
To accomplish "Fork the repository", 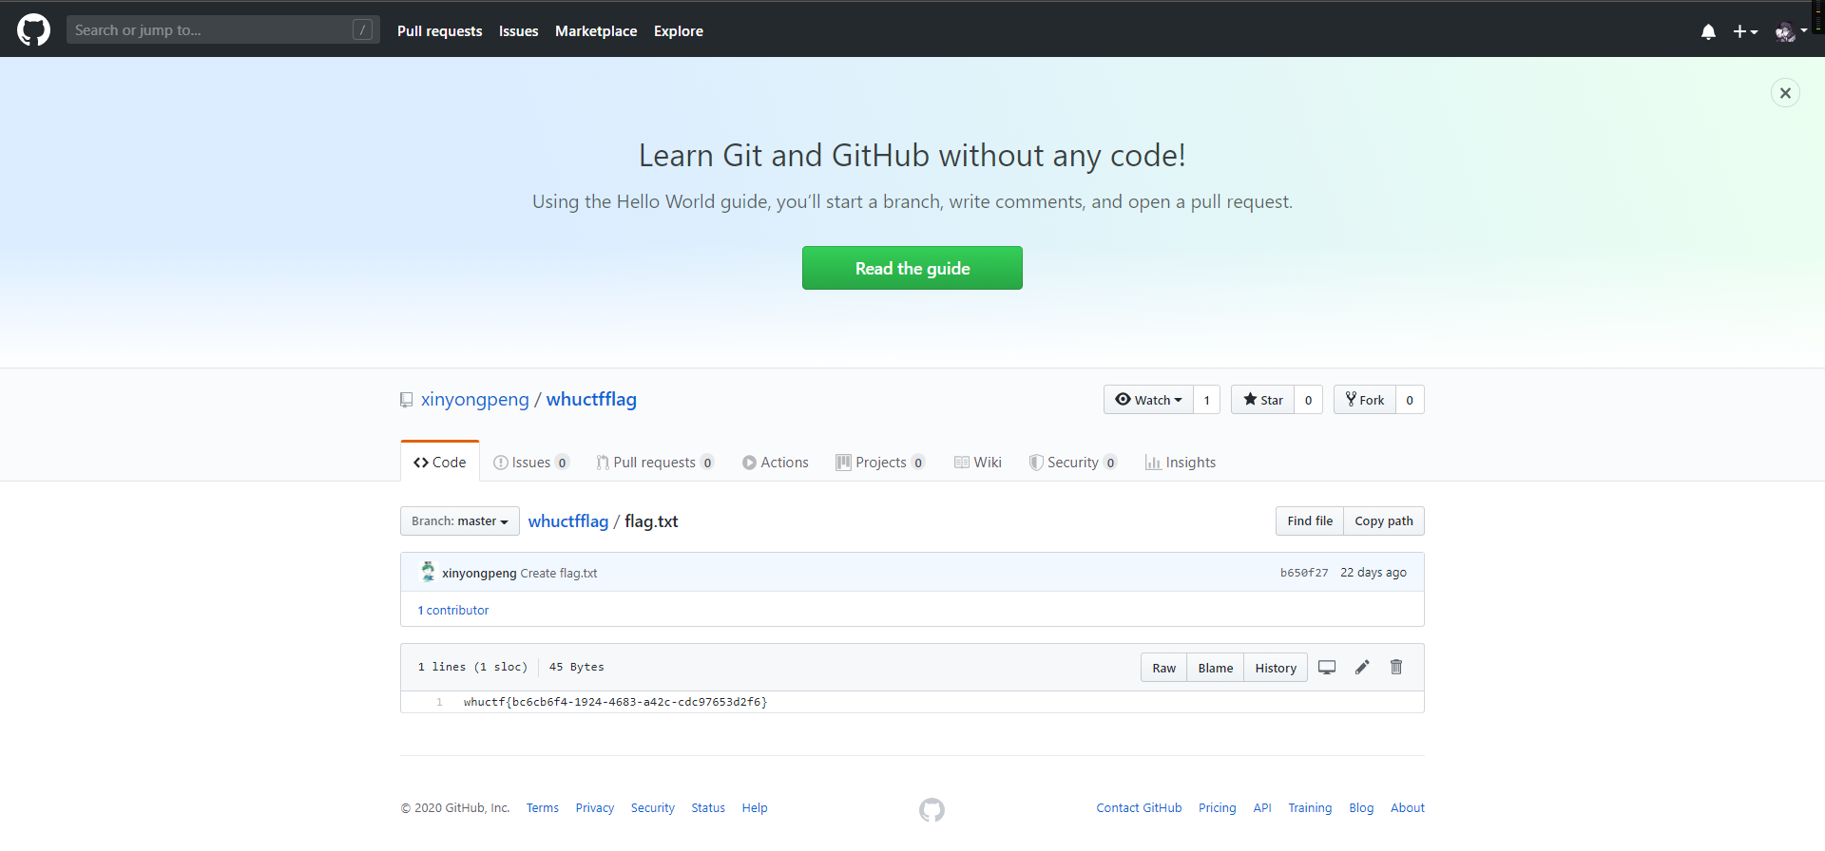I will [1365, 400].
